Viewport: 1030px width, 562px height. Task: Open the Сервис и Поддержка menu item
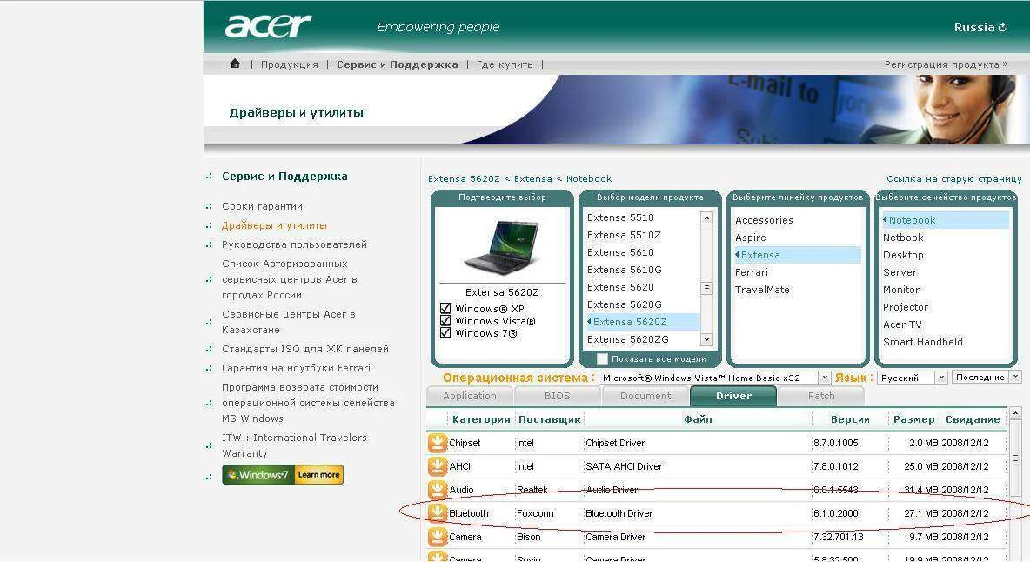point(398,64)
